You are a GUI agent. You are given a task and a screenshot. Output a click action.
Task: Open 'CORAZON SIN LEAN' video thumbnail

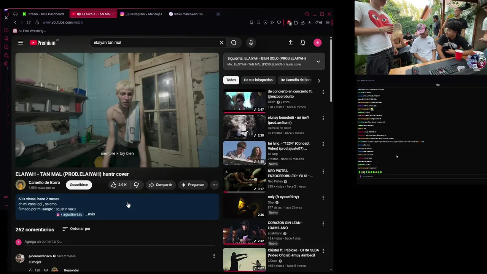(244, 232)
